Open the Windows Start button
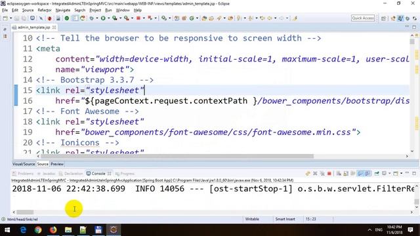420x236 pixels. (7, 230)
